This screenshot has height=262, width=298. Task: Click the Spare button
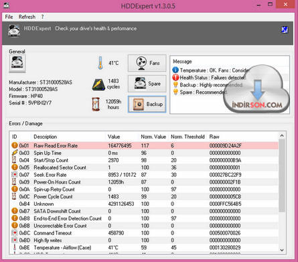[147, 84]
